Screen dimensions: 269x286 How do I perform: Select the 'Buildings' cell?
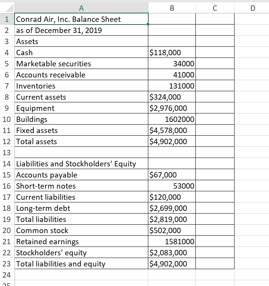tap(81, 119)
